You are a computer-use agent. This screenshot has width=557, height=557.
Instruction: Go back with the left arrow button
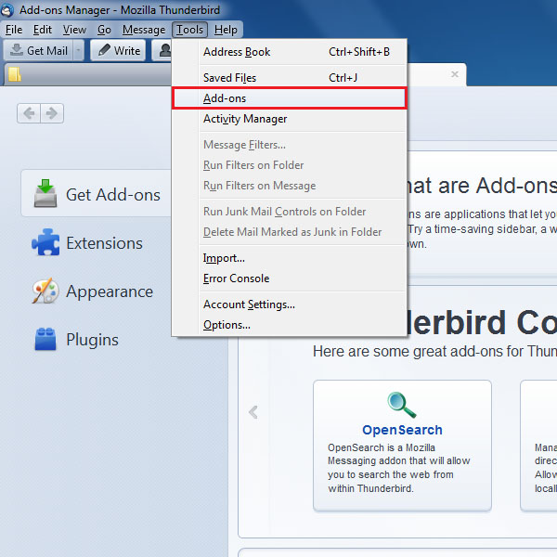tap(29, 113)
